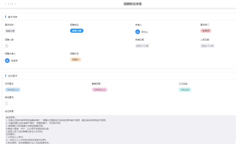
Task: Click the blue 销售主管 position tag
Action: tap(77, 31)
